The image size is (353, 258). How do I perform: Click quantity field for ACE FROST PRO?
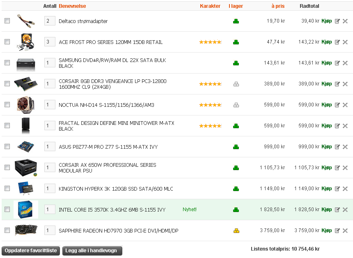coord(50,42)
